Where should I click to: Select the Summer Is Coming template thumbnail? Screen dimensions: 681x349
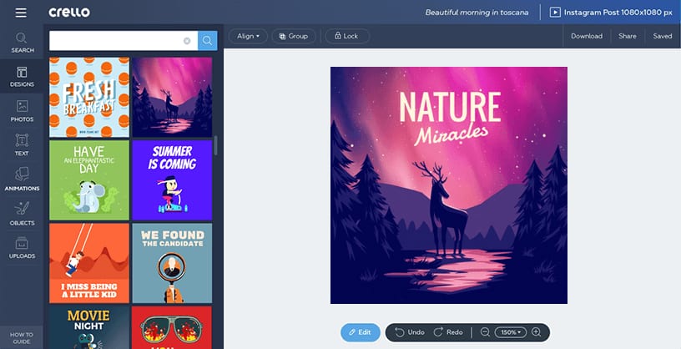(172, 180)
